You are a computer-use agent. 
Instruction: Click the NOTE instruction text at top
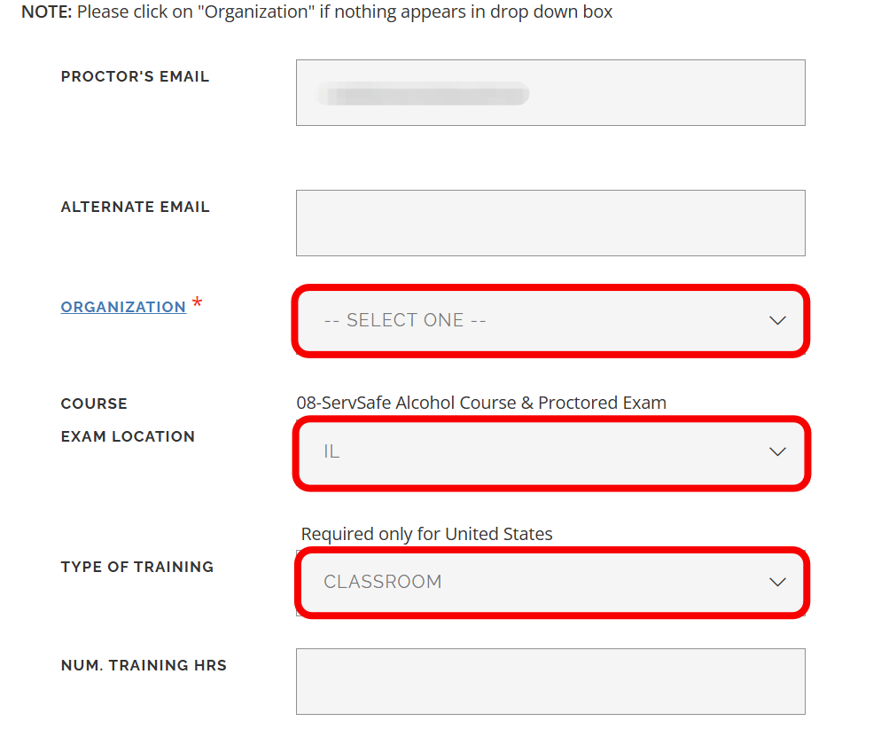click(316, 12)
